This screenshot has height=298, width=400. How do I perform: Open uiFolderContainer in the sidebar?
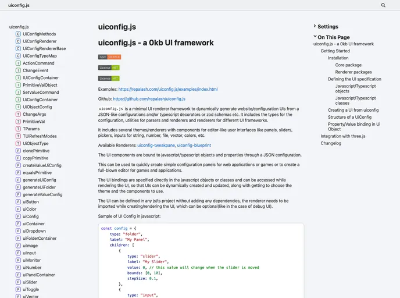[40, 239]
